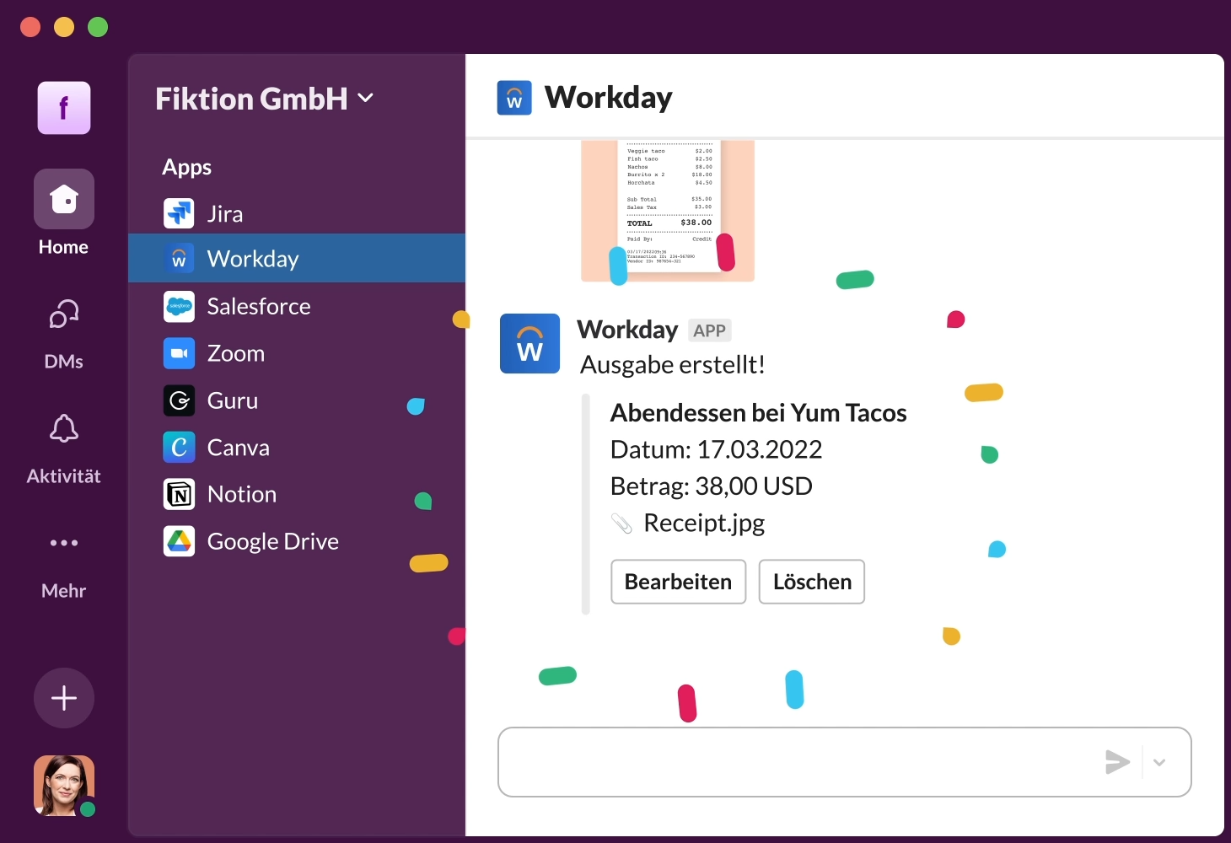Select Notion in the Apps list
This screenshot has height=843, width=1231.
[x=297, y=494]
